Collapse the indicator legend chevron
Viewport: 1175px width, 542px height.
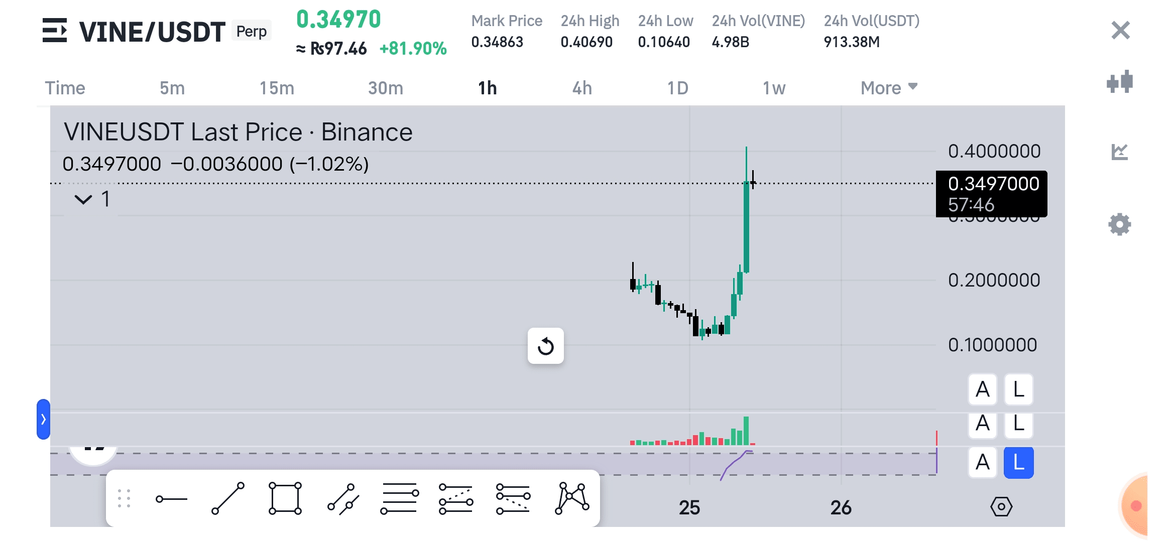pyautogui.click(x=83, y=199)
